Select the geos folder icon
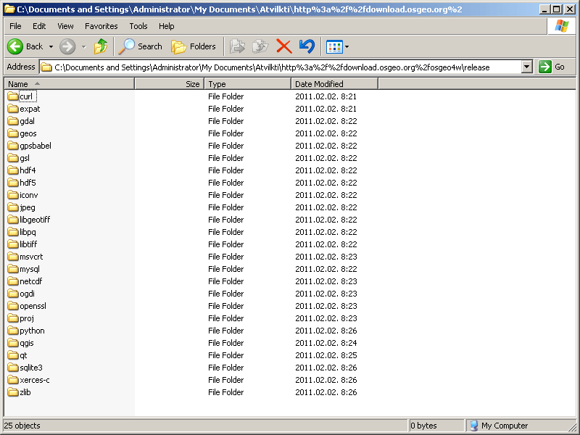580x435 pixels. coord(12,133)
